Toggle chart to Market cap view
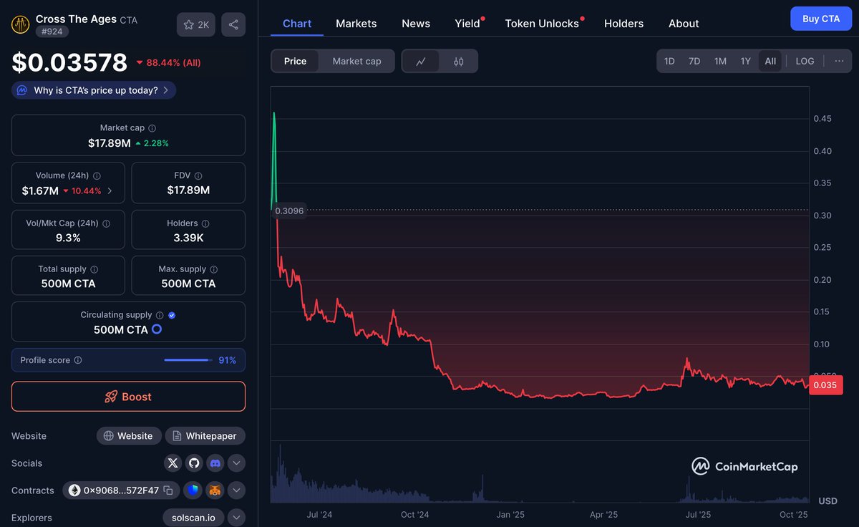Viewport: 859px width, 527px height. (356, 61)
